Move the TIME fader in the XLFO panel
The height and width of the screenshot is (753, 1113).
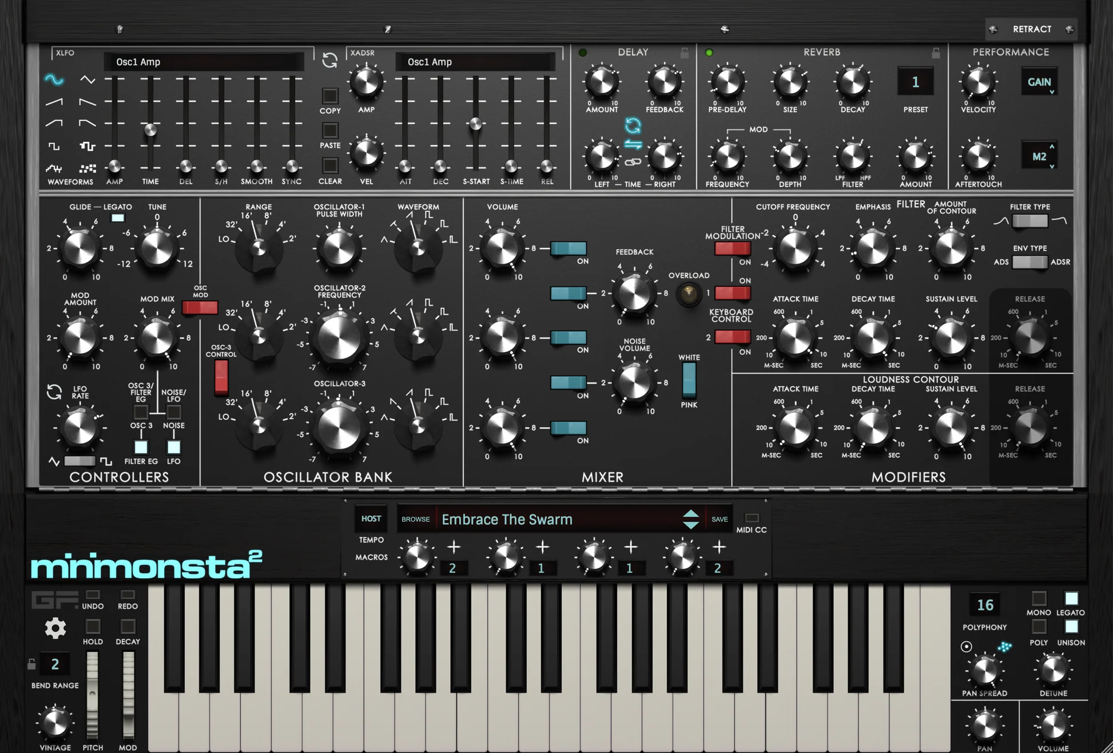(x=150, y=129)
